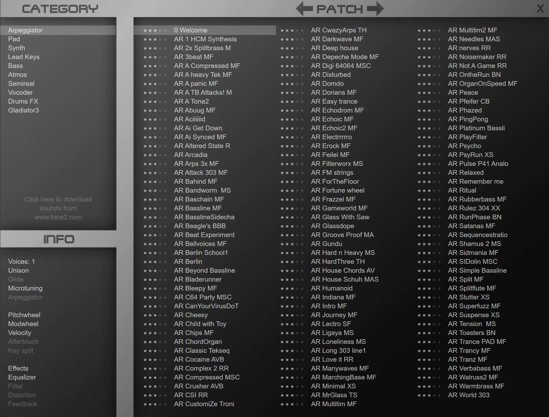Click the Equalizer info entry

(22, 377)
